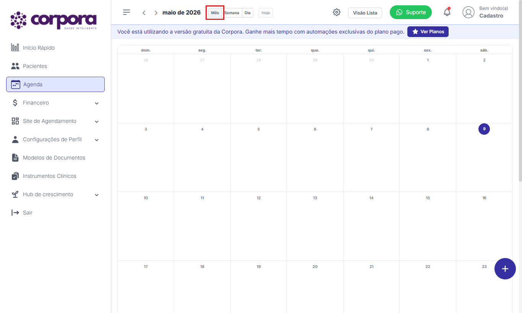The width and height of the screenshot is (522, 313).
Task: Click the user profile avatar icon
Action: click(x=469, y=12)
